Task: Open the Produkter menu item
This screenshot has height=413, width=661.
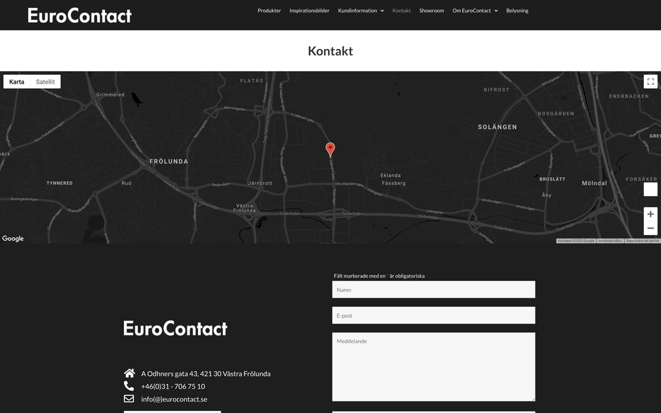Action: (269, 10)
